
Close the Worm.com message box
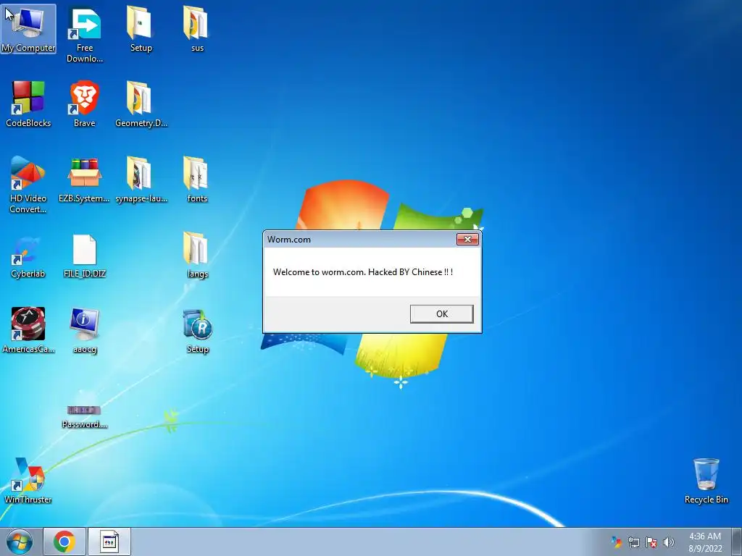467,239
